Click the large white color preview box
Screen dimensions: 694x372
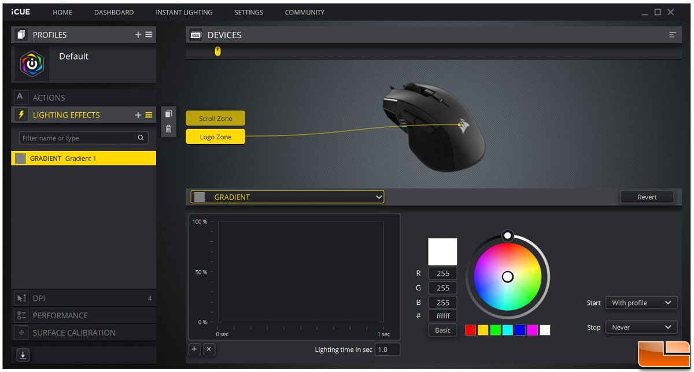[x=442, y=252]
